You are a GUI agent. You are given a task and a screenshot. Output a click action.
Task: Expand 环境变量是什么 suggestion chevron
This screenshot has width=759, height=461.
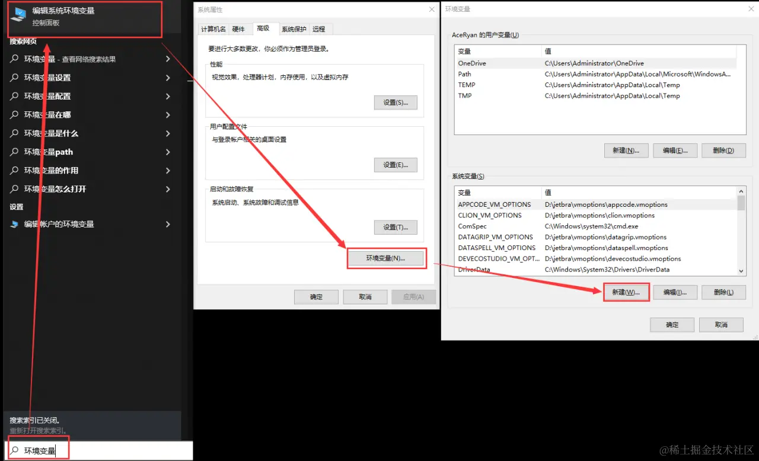click(168, 133)
